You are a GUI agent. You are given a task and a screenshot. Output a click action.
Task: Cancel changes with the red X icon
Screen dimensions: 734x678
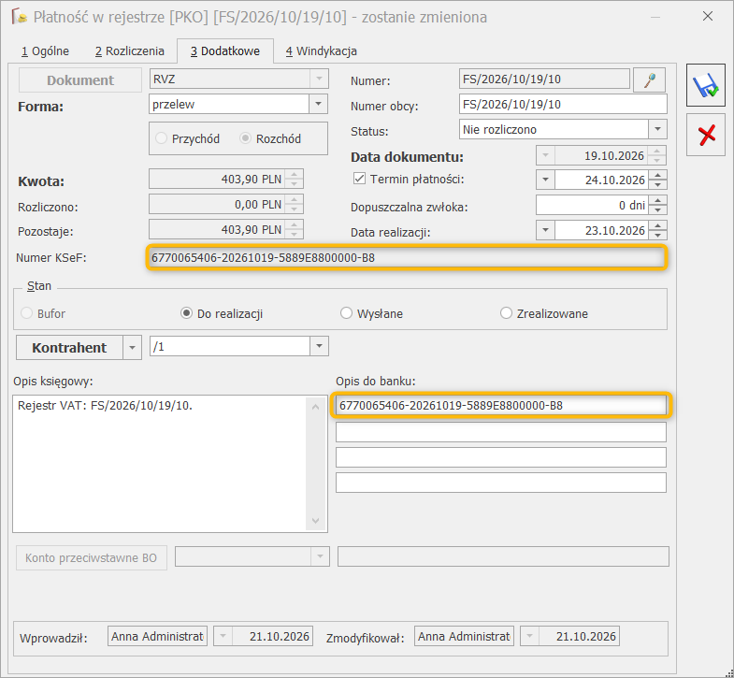pyautogui.click(x=706, y=135)
